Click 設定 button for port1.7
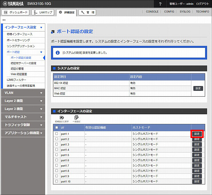 click(x=197, y=166)
